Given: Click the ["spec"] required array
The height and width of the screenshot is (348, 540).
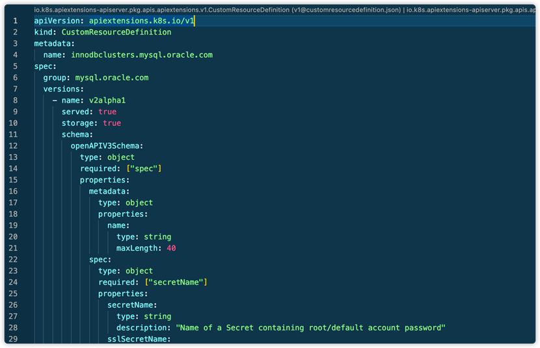Looking at the screenshot, I should [x=144, y=168].
